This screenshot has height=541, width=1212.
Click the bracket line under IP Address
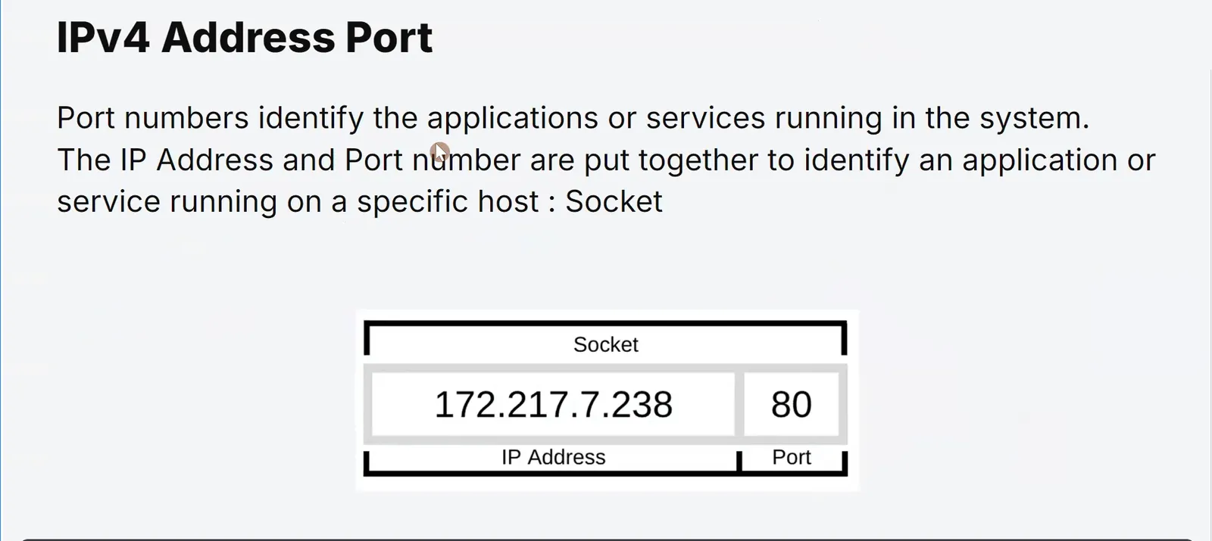551,474
